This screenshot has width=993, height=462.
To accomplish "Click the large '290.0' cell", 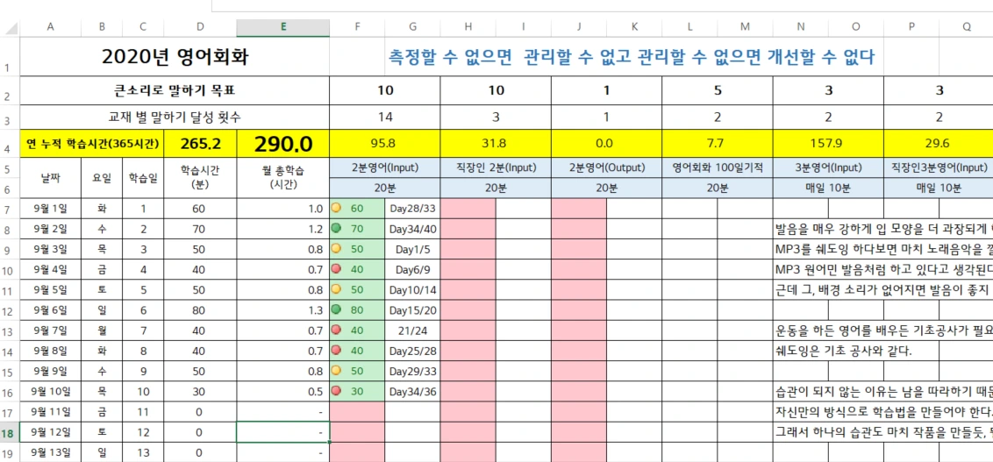I will click(x=283, y=144).
